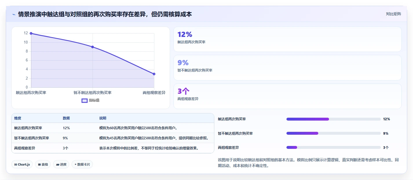
Task: Click the 说明 column header
Action: [103, 118]
